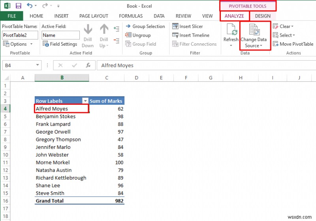Select the Morne Morkel cell
Image resolution: width=316 pixels, height=221 pixels.
pos(62,162)
